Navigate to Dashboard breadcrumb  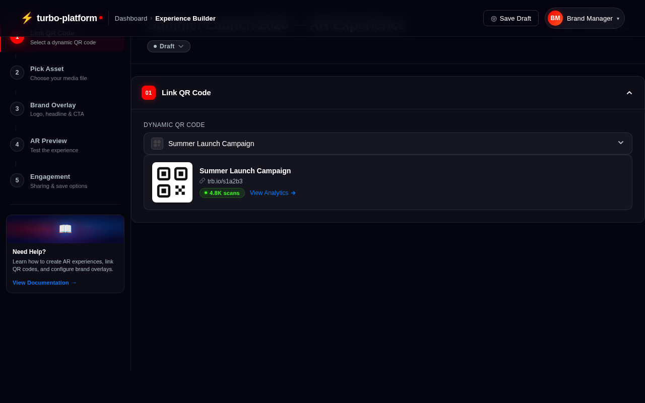[x=131, y=18]
